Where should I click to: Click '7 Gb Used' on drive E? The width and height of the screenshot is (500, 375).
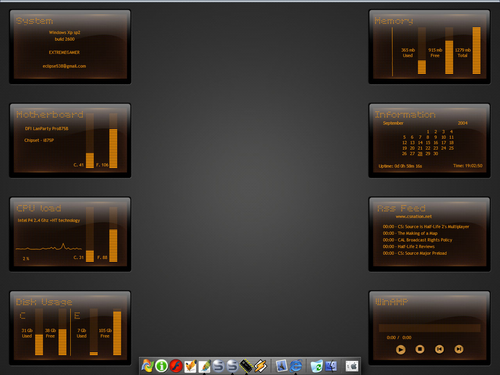82,333
